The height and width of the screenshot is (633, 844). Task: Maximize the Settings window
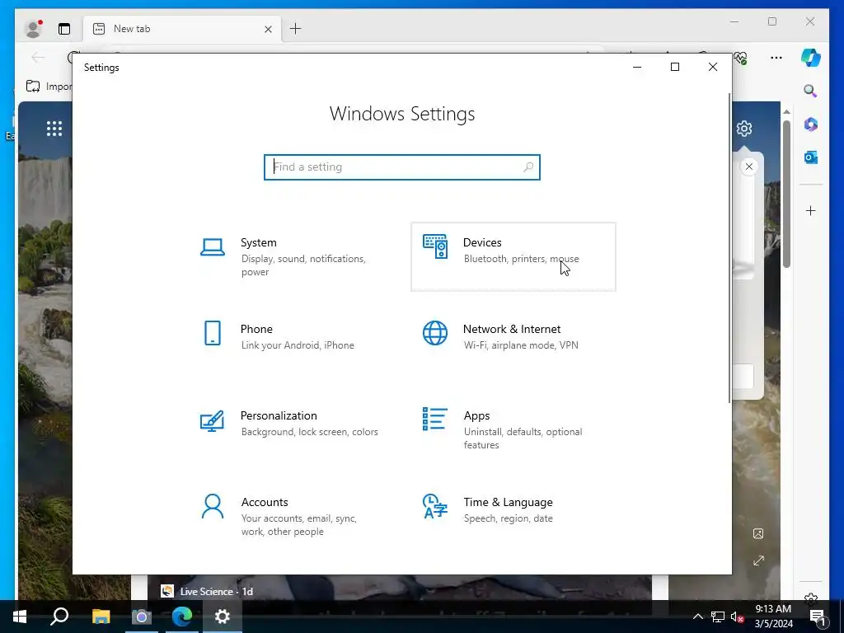675,68
